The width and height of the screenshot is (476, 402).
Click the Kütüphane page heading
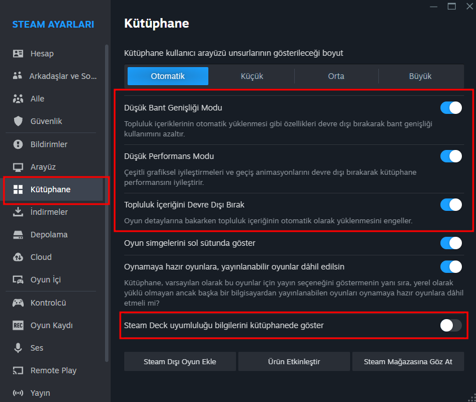[x=156, y=23]
